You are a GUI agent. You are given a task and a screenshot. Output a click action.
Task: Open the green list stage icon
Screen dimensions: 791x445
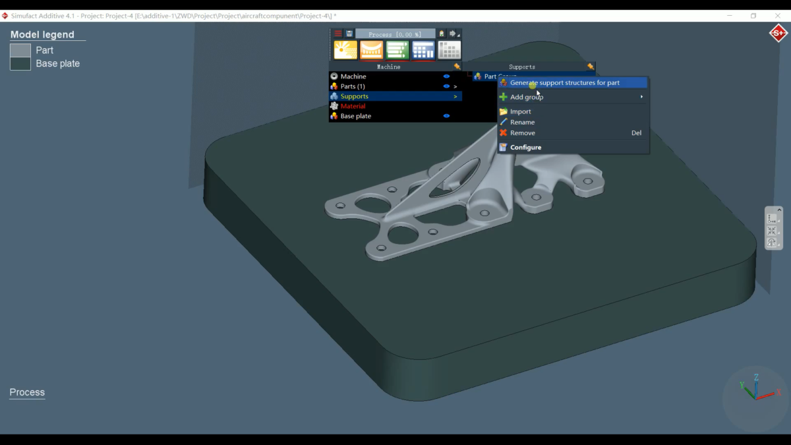[x=397, y=50]
